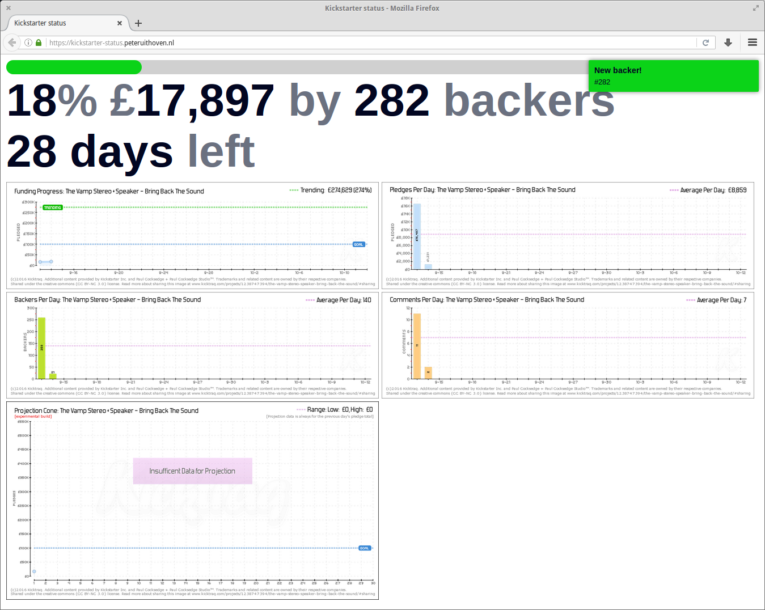
Task: Open the Backers Per Day chart
Action: 192,345
